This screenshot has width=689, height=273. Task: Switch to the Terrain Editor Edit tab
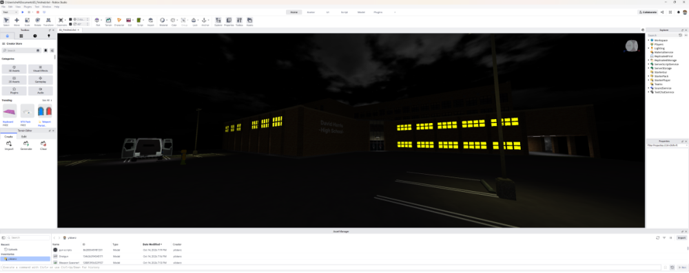coord(23,136)
